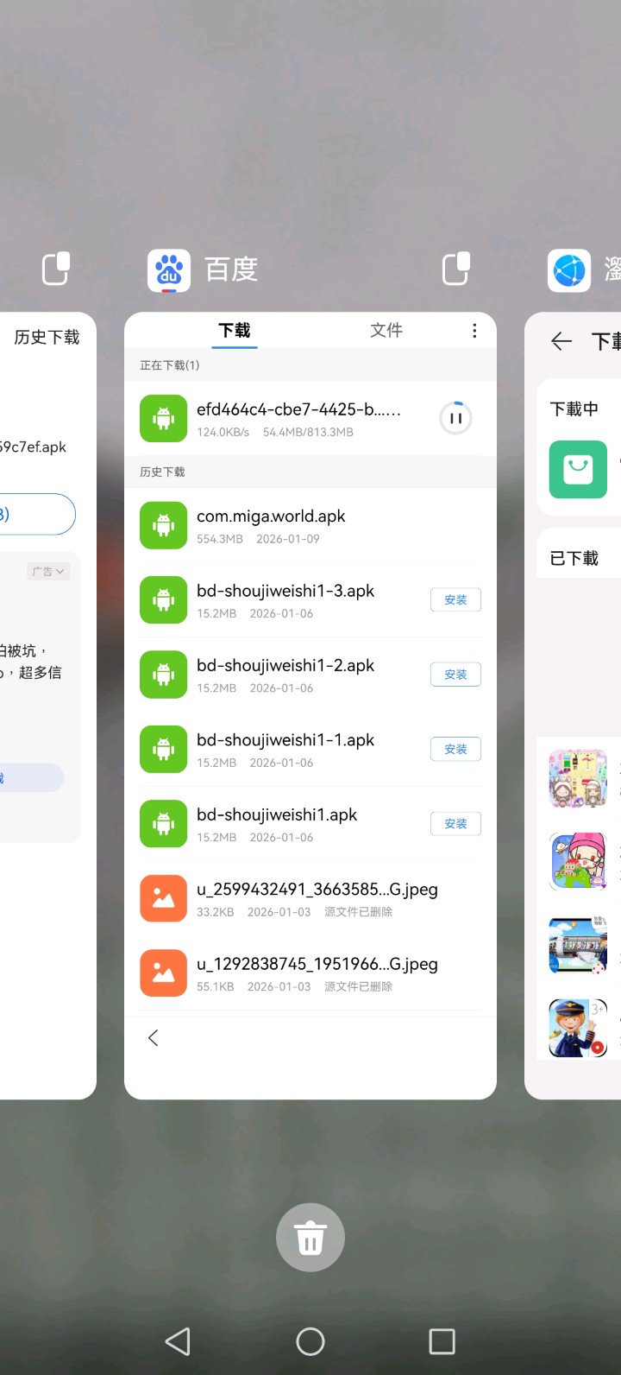Open the three-dot overflow menu
Image resolution: width=621 pixels, height=1375 pixels.
474,331
